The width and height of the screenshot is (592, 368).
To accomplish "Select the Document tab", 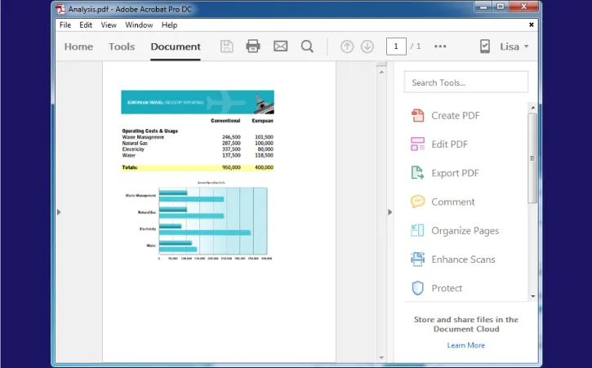I will pos(176,47).
